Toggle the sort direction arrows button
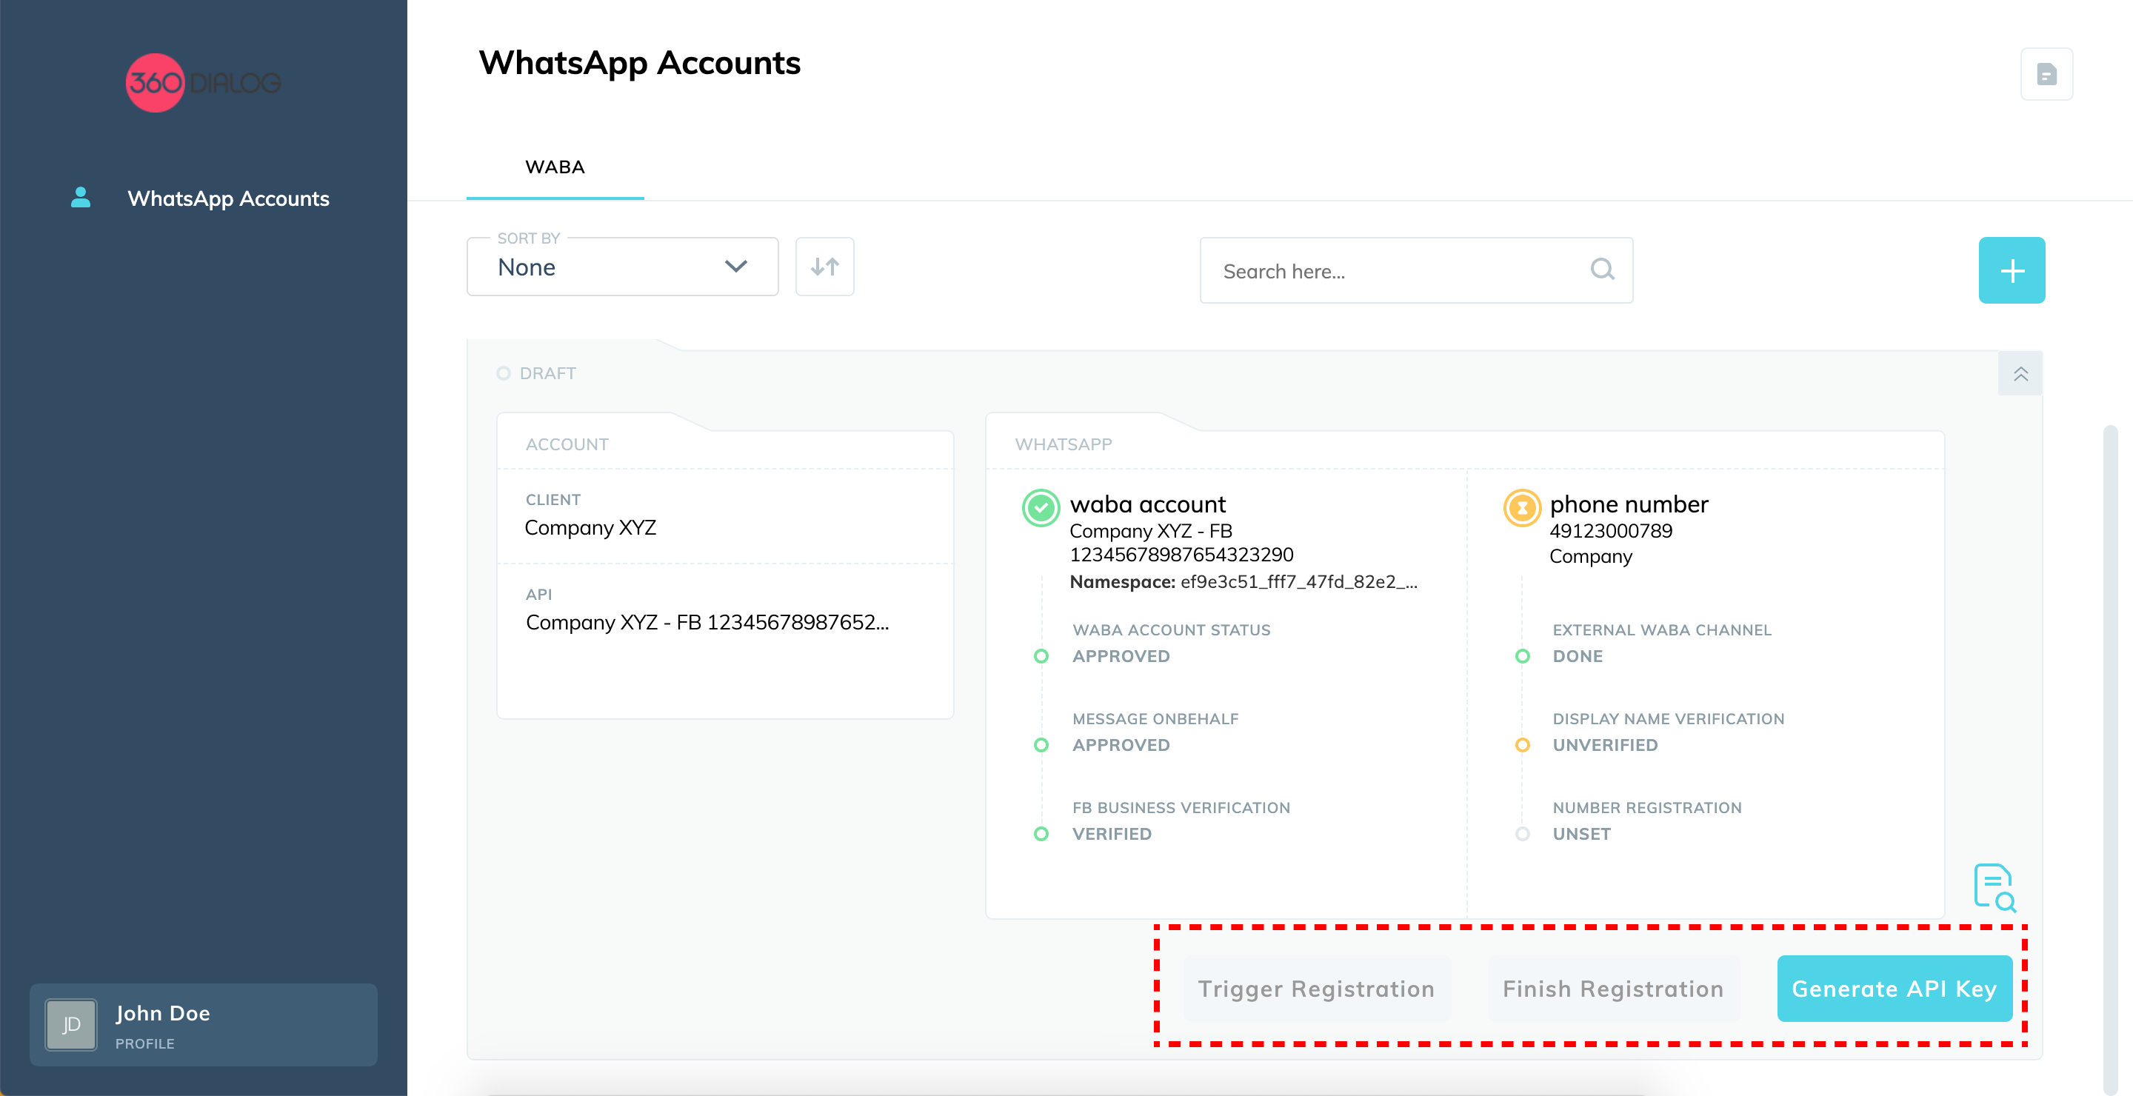2133x1096 pixels. point(825,267)
